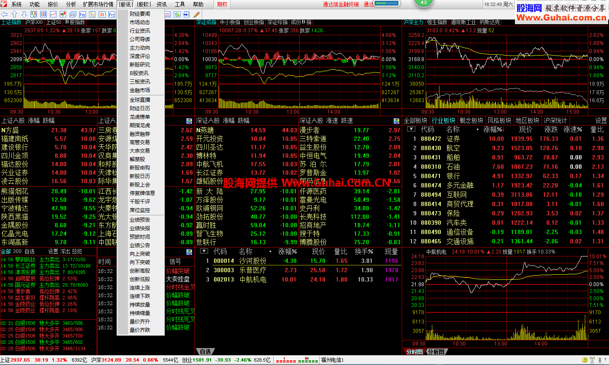The width and height of the screenshot is (609, 365).
Task: Select the 地区板块 tab
Action: 527,121
